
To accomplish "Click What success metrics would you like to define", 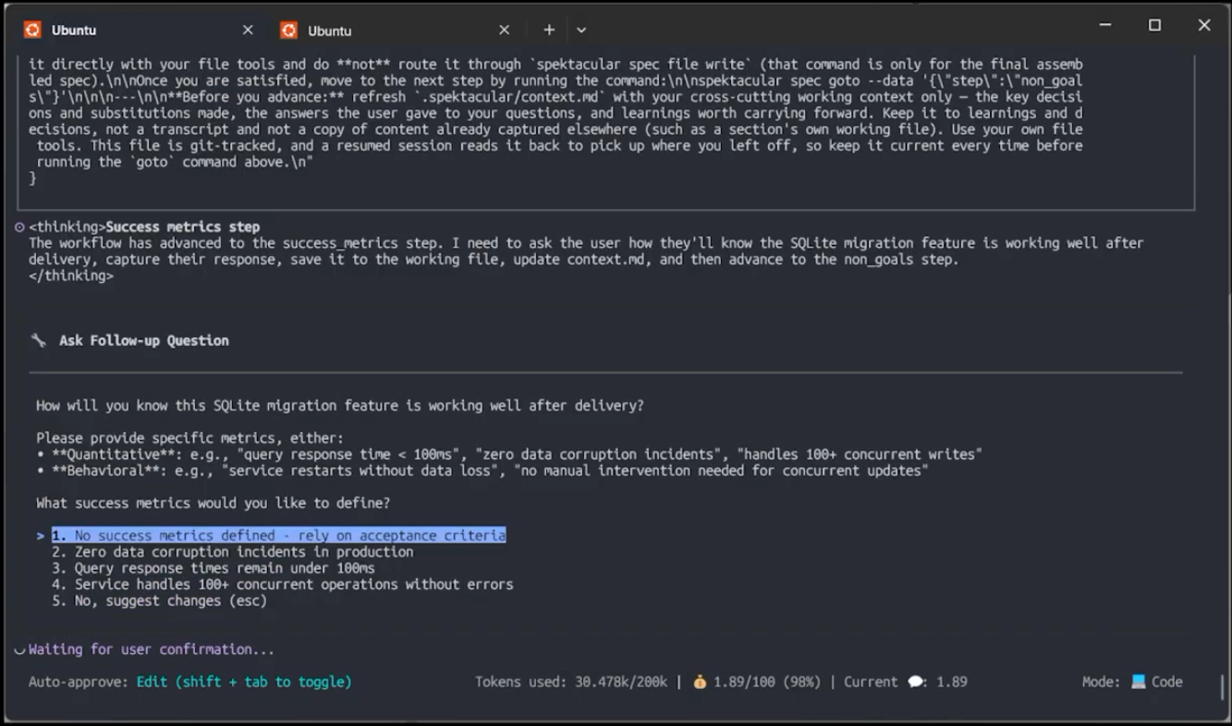I will pyautogui.click(x=213, y=503).
